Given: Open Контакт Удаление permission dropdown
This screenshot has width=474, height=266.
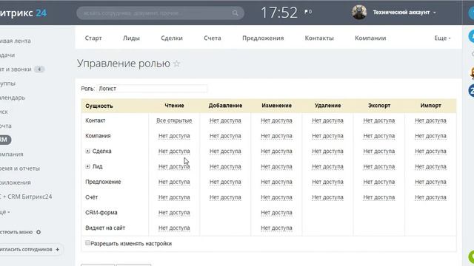Looking at the screenshot, I should click(327, 120).
